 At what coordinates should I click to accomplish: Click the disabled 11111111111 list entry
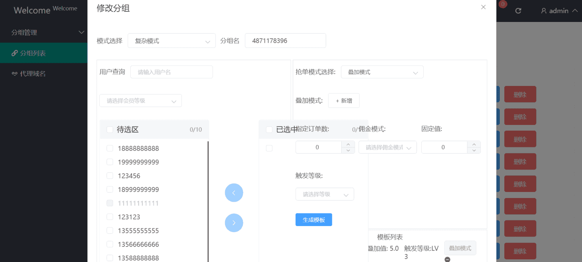click(138, 203)
